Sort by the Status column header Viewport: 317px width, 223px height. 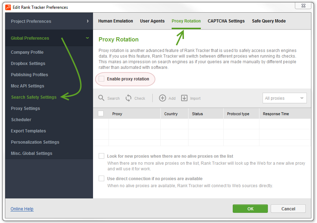pyautogui.click(x=206, y=113)
